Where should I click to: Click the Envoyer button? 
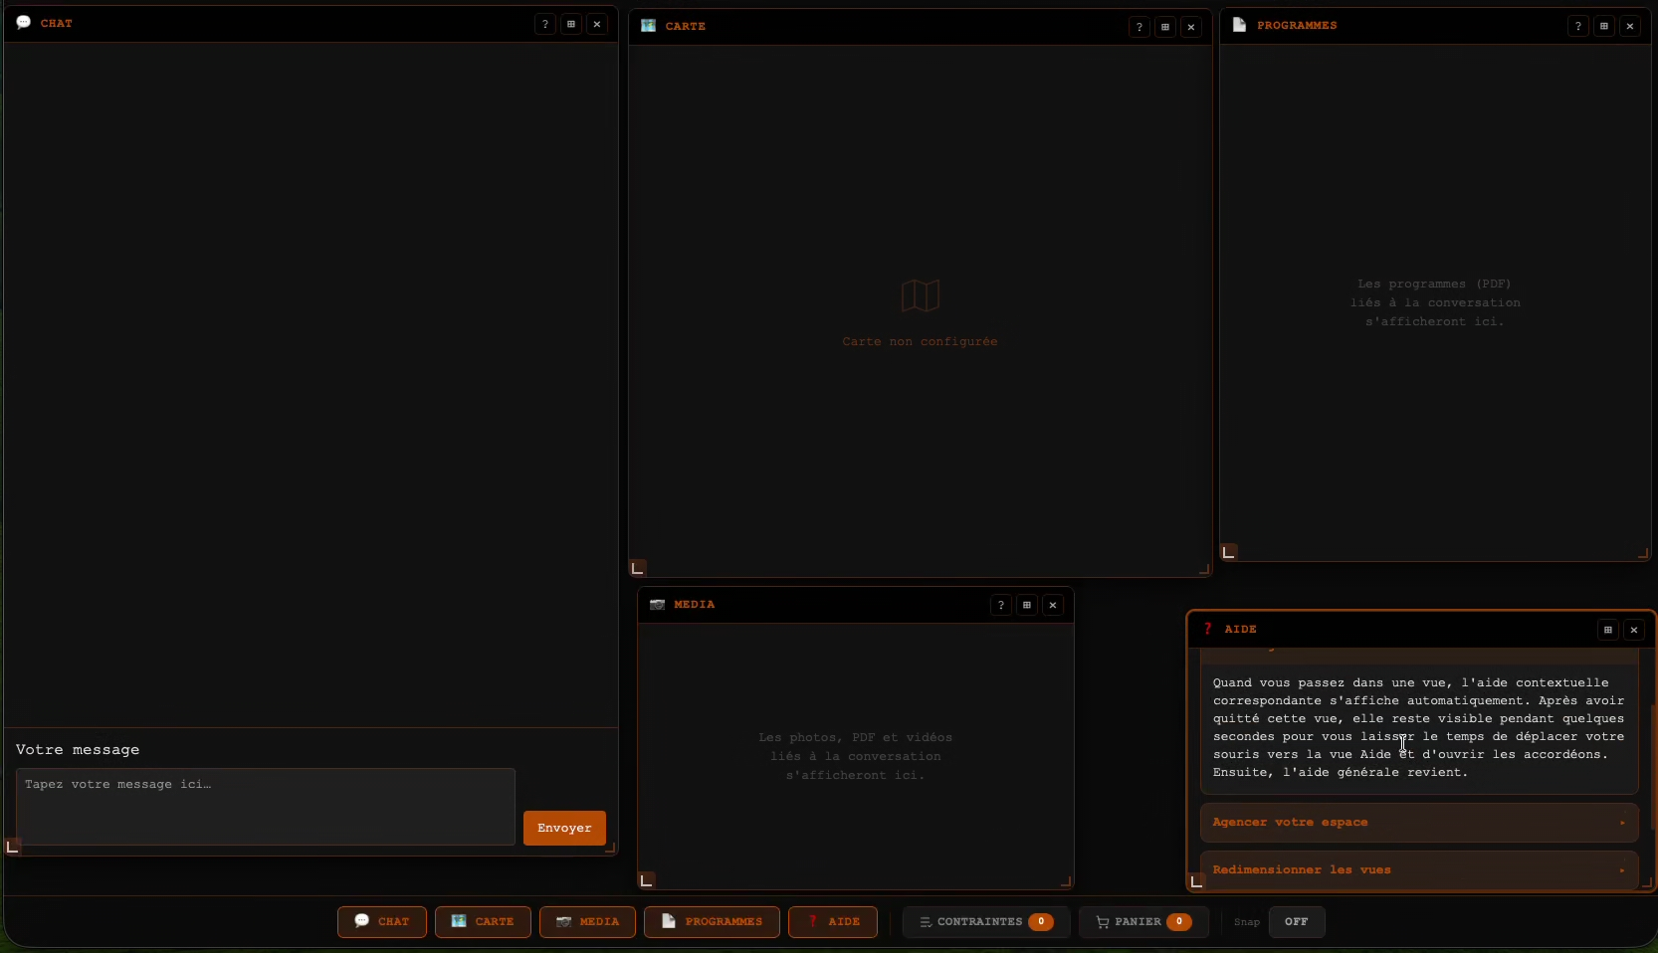(564, 828)
